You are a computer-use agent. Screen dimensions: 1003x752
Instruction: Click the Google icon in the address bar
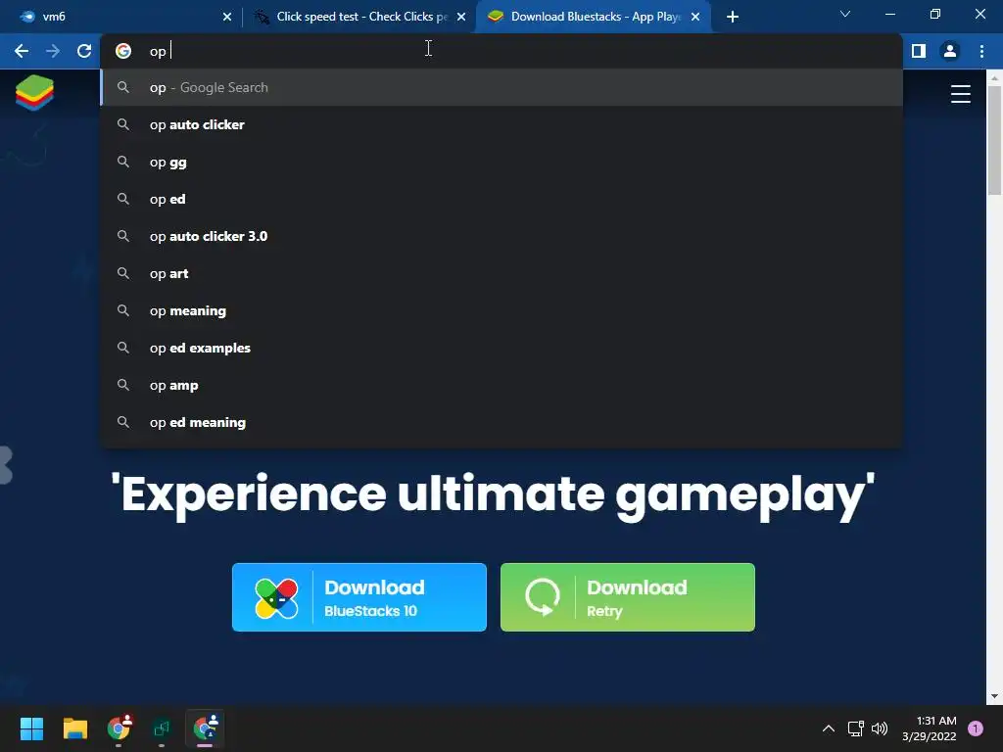(123, 51)
